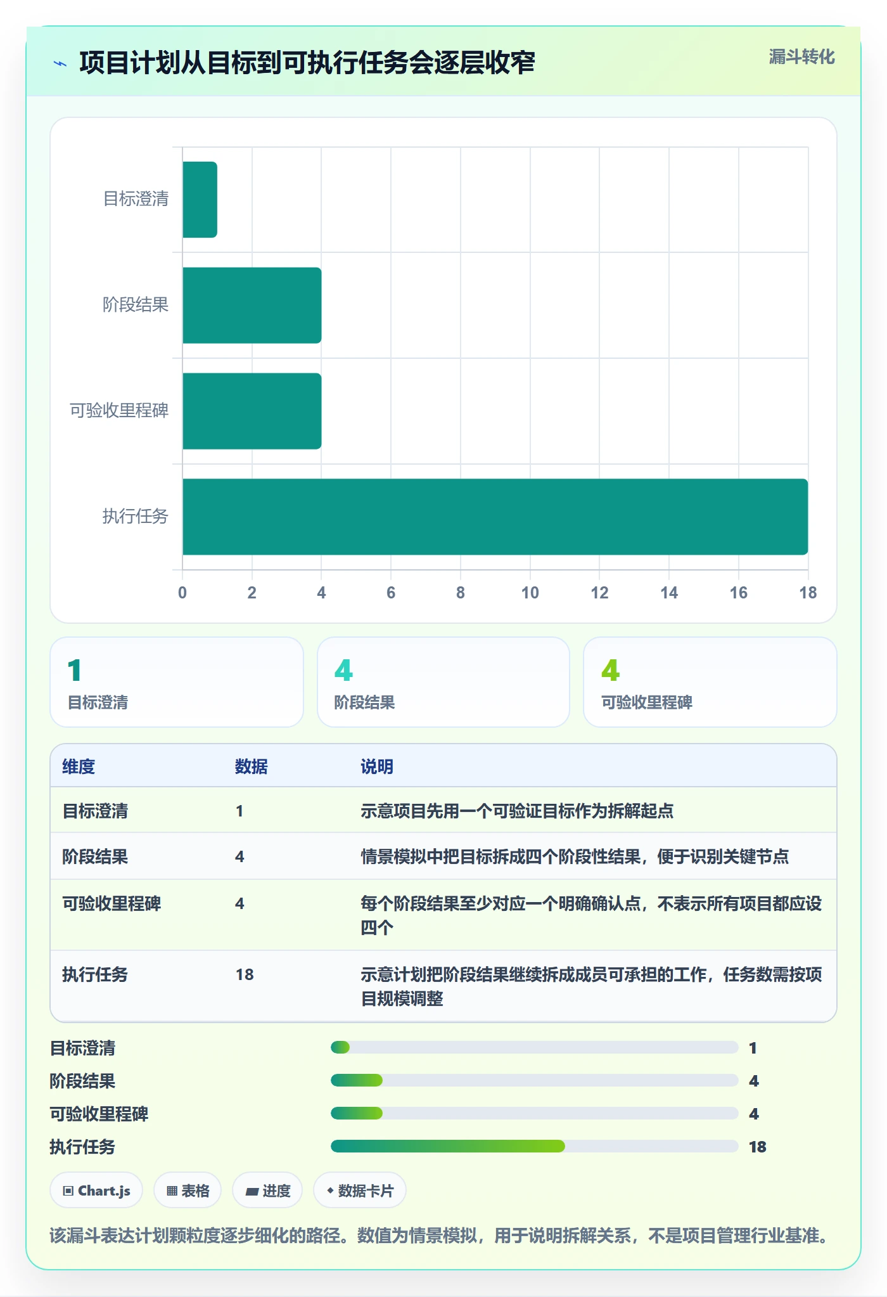Click the 可验收里程碑 cell in the table
887x1297 pixels.
click(112, 903)
